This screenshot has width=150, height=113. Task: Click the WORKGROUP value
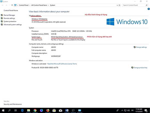[x=56, y=56]
